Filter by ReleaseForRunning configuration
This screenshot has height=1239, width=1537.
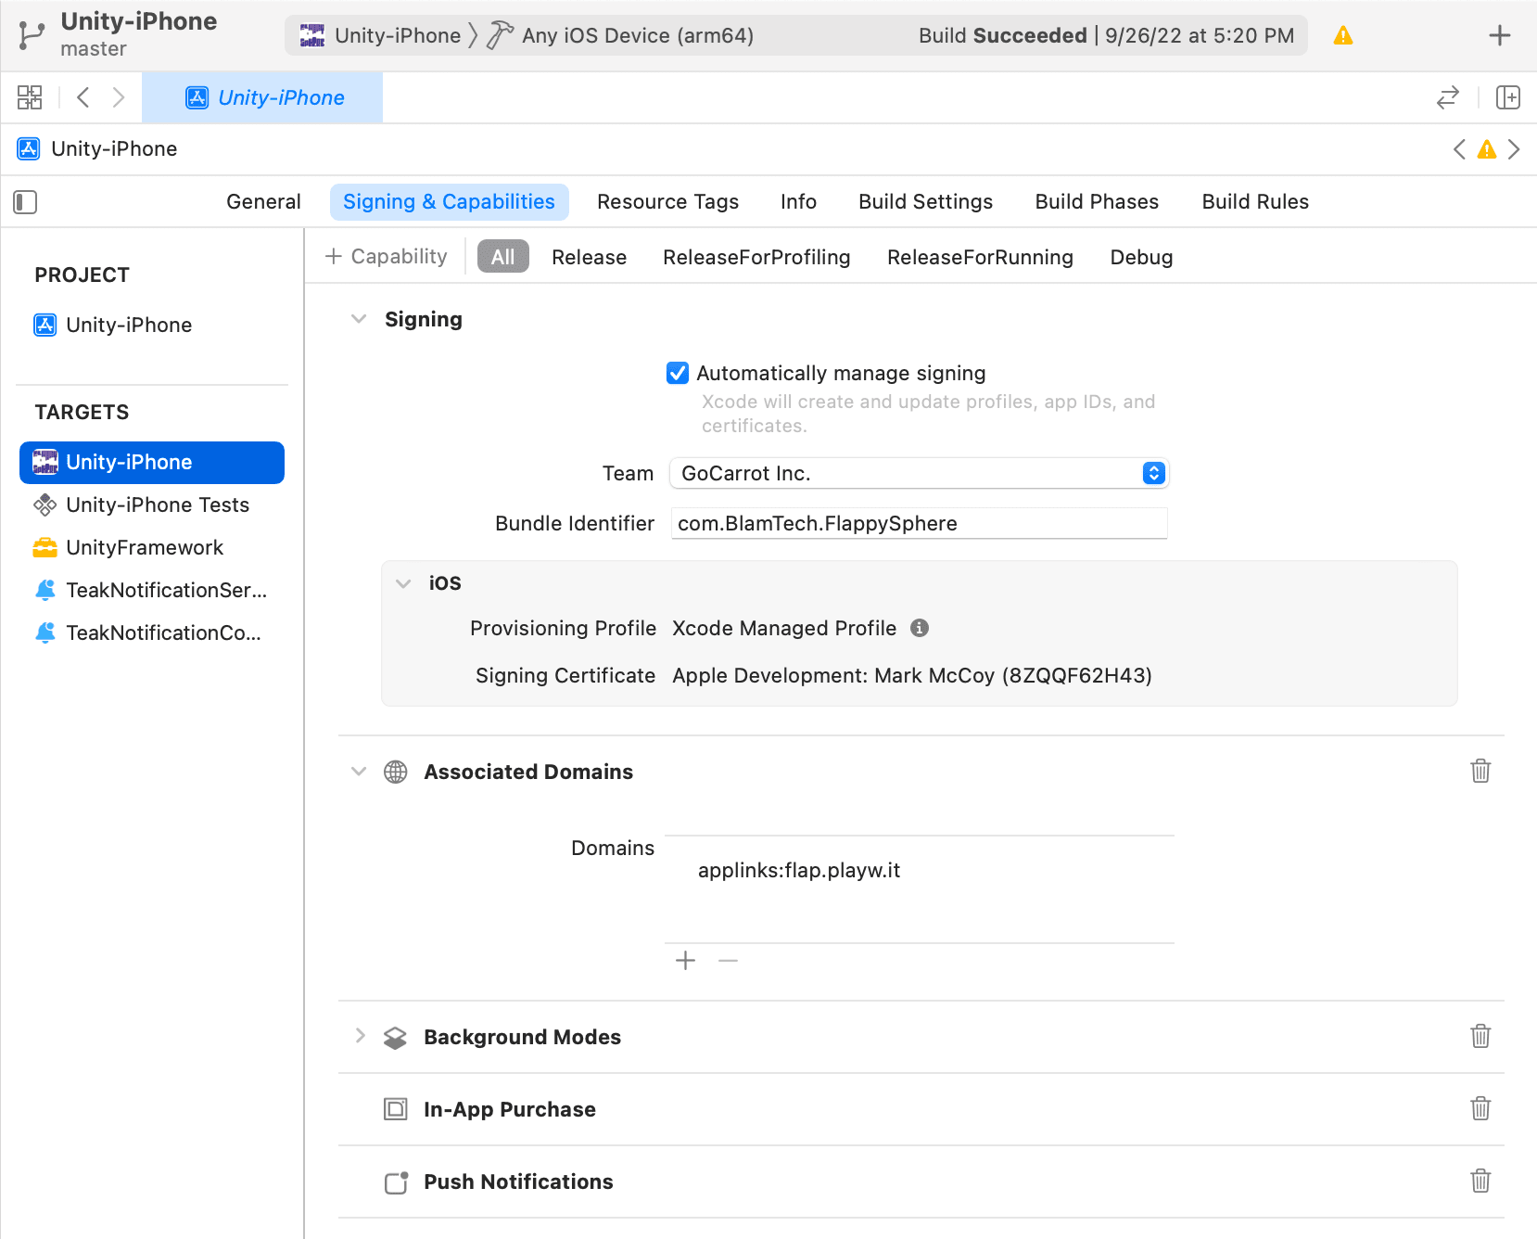click(x=980, y=257)
